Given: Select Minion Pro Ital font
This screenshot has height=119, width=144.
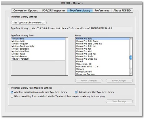Looking at the screenshot, I should click(x=103, y=49).
